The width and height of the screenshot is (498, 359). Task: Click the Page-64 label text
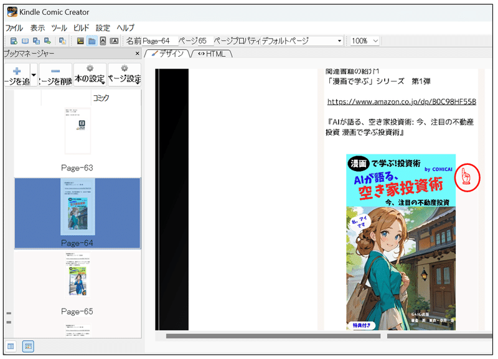[77, 243]
